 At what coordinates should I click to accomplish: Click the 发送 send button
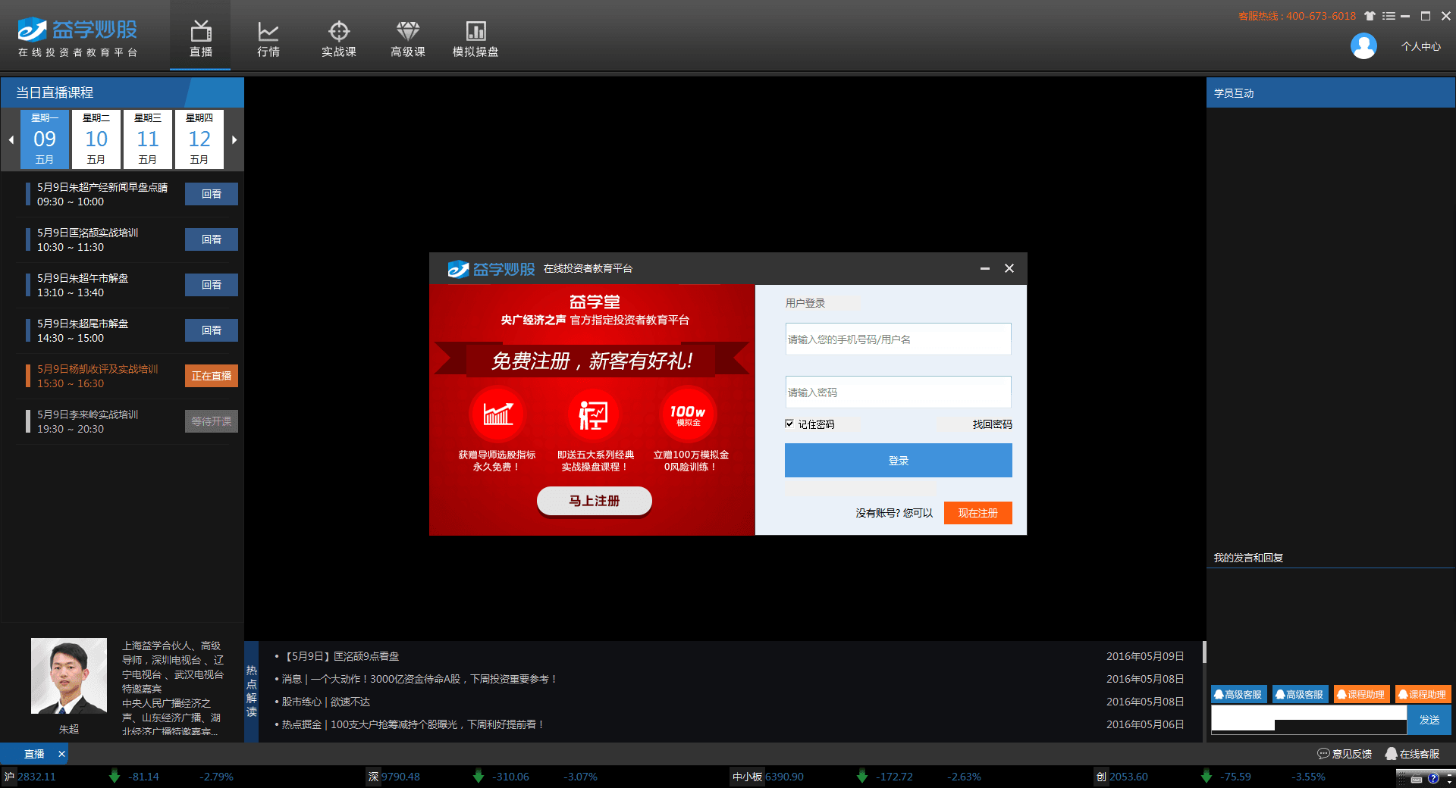[1429, 720]
